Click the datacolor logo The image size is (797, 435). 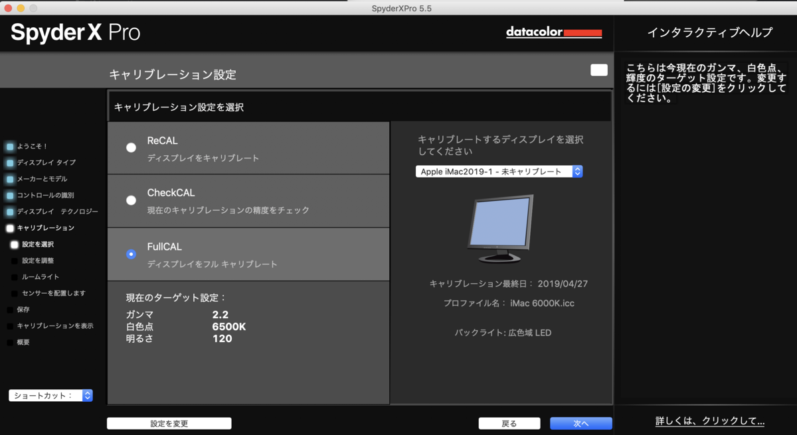(554, 32)
